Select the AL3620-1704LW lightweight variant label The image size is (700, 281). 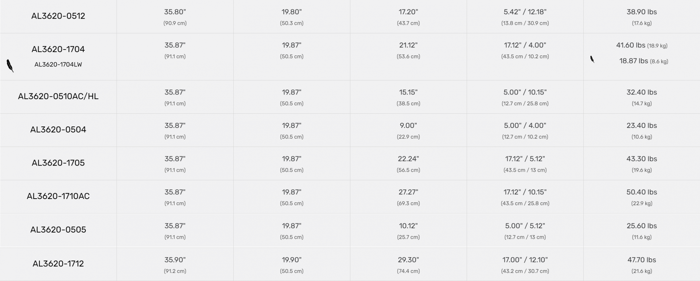coord(58,65)
